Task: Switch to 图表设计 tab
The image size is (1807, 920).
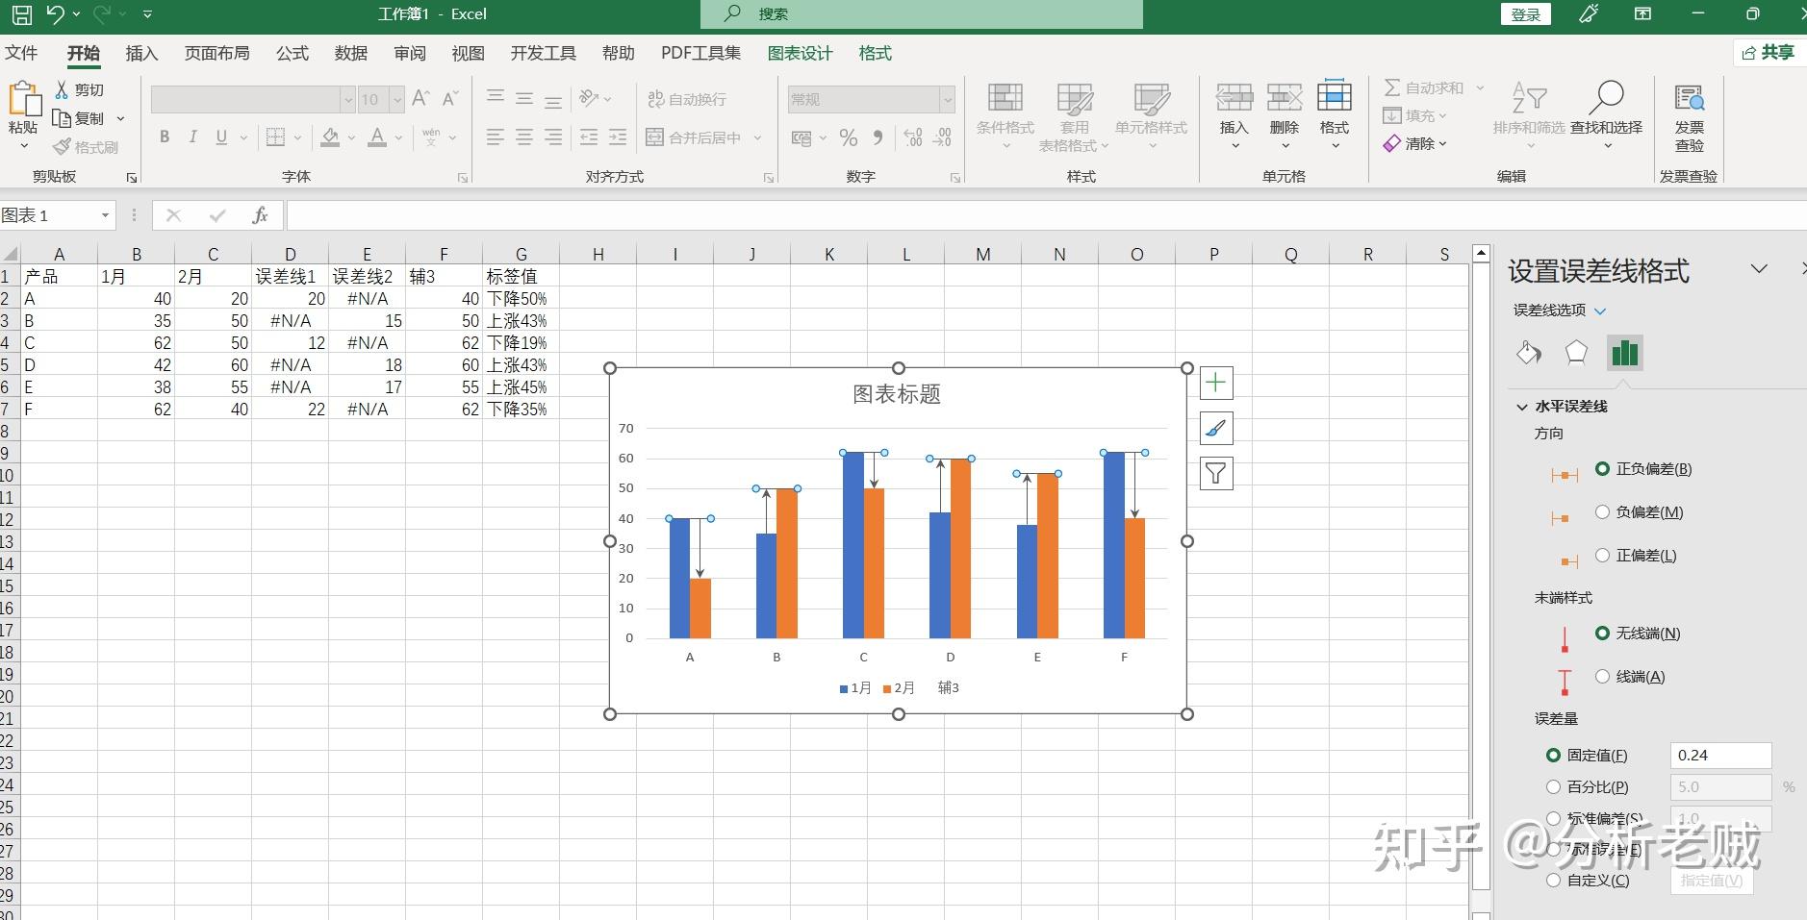Action: [x=800, y=53]
